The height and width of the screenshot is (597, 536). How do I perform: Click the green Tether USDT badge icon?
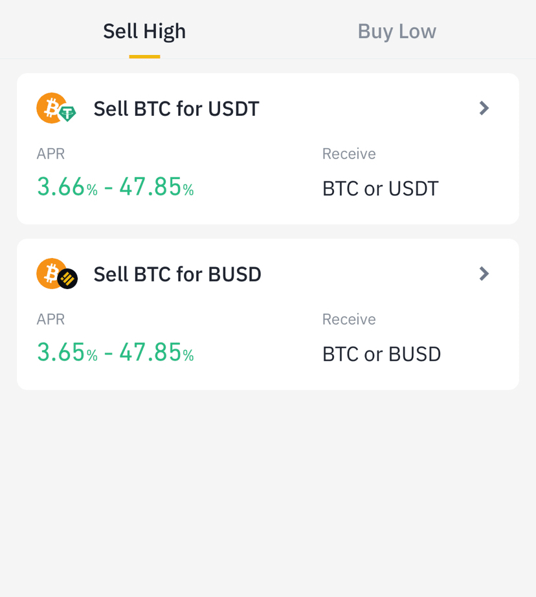click(x=67, y=114)
